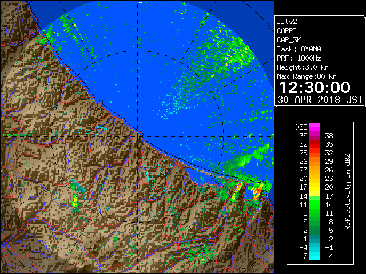Click the 'CAP_3K' text line
The image size is (366, 274).
(289, 40)
